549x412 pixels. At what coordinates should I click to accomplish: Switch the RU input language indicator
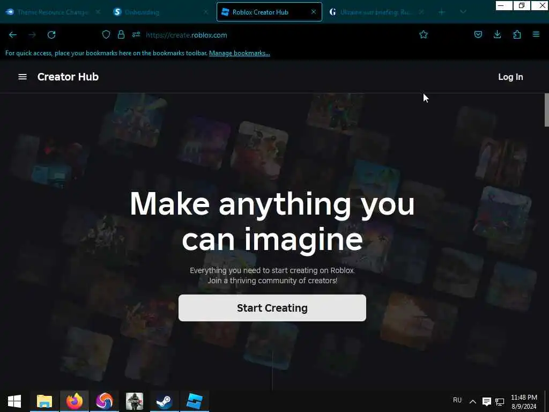457,400
